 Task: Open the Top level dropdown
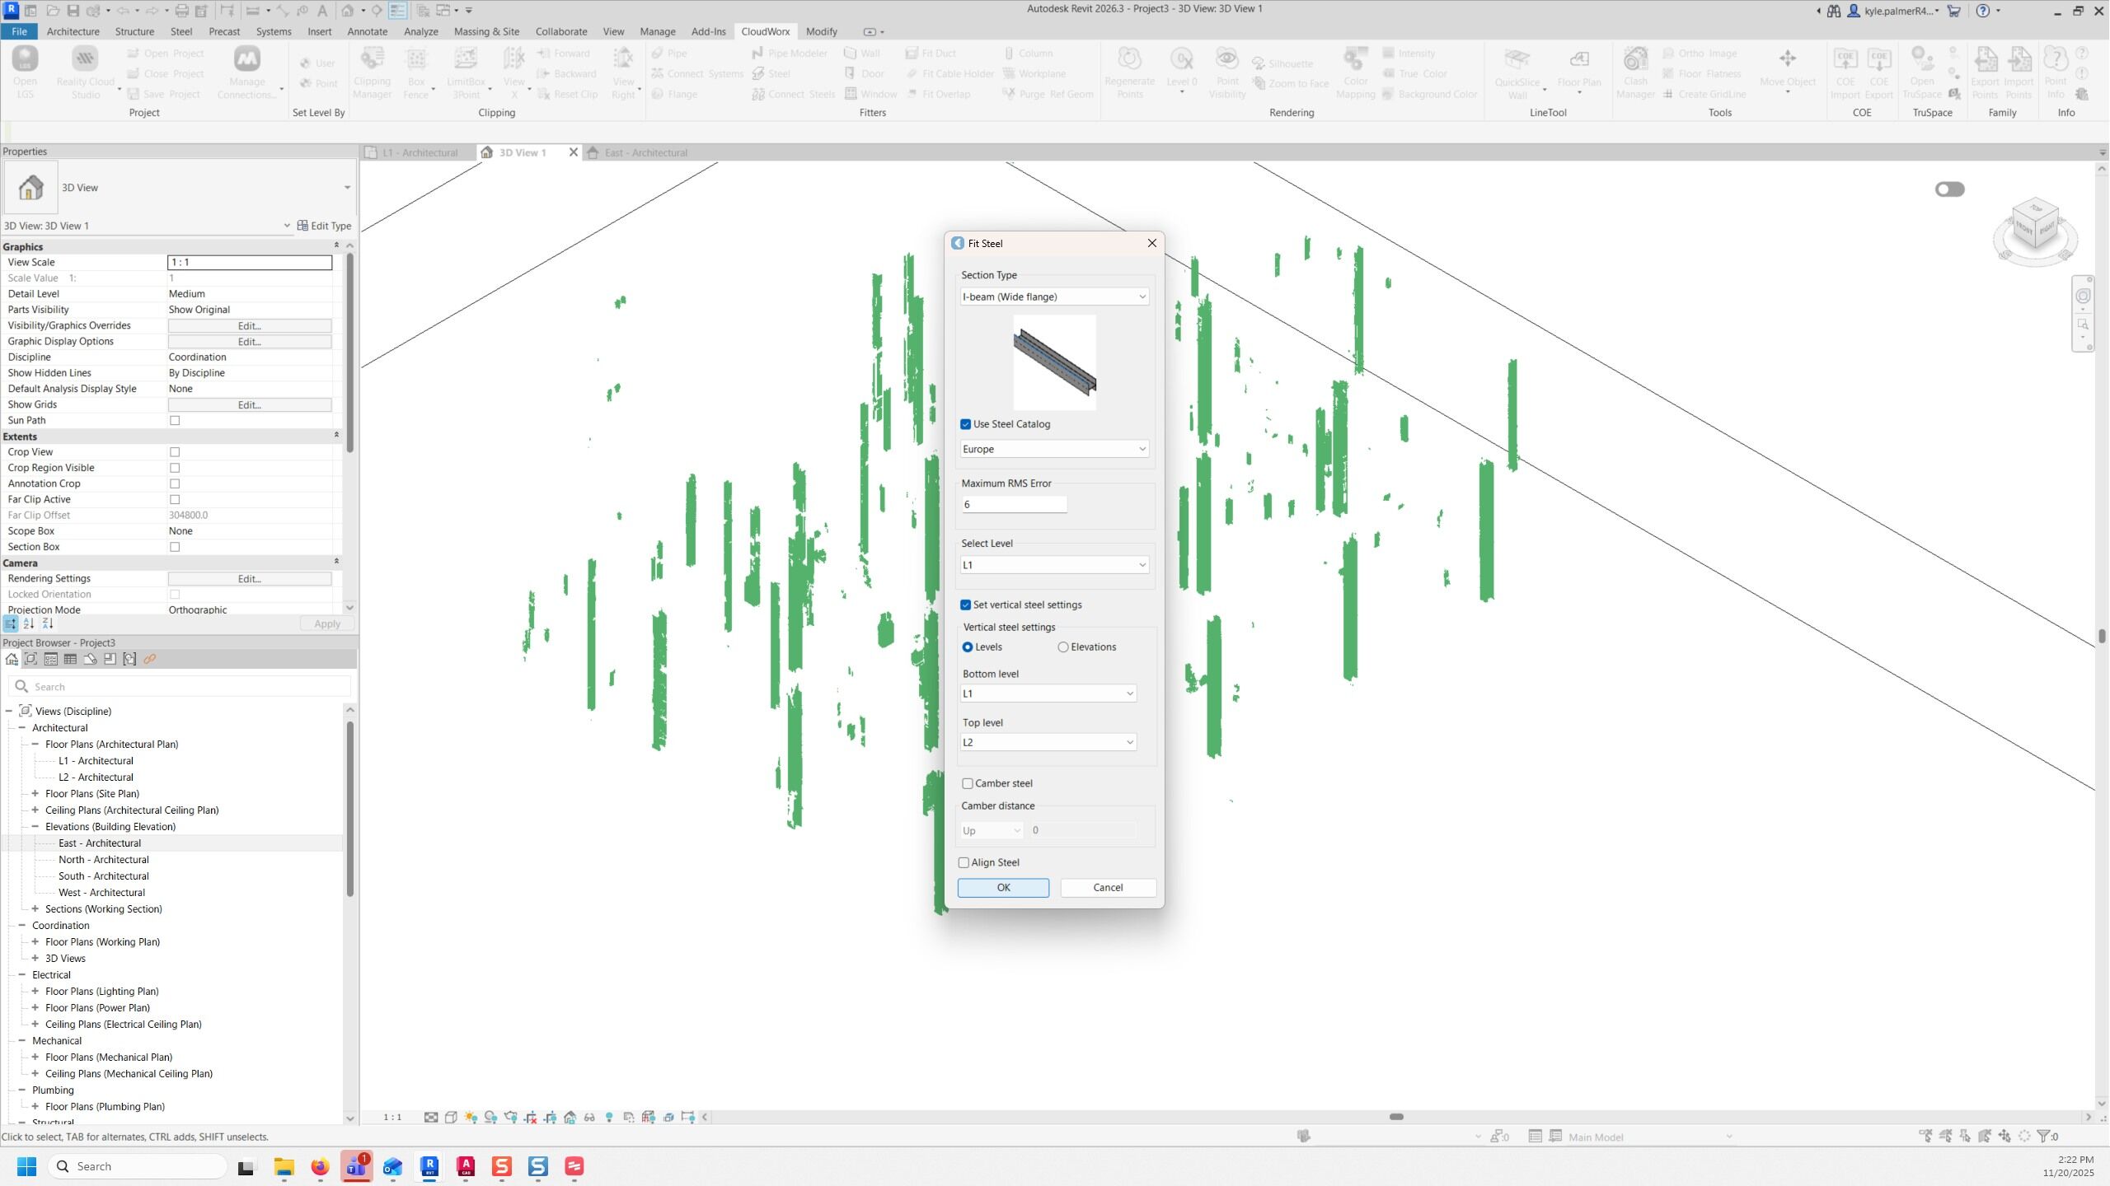(1048, 742)
